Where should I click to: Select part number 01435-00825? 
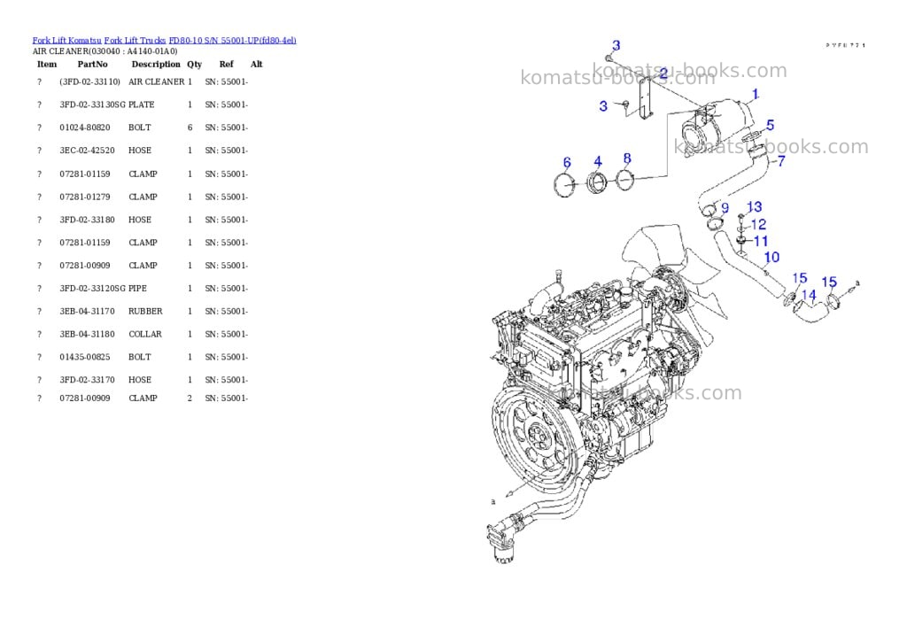tap(84, 357)
